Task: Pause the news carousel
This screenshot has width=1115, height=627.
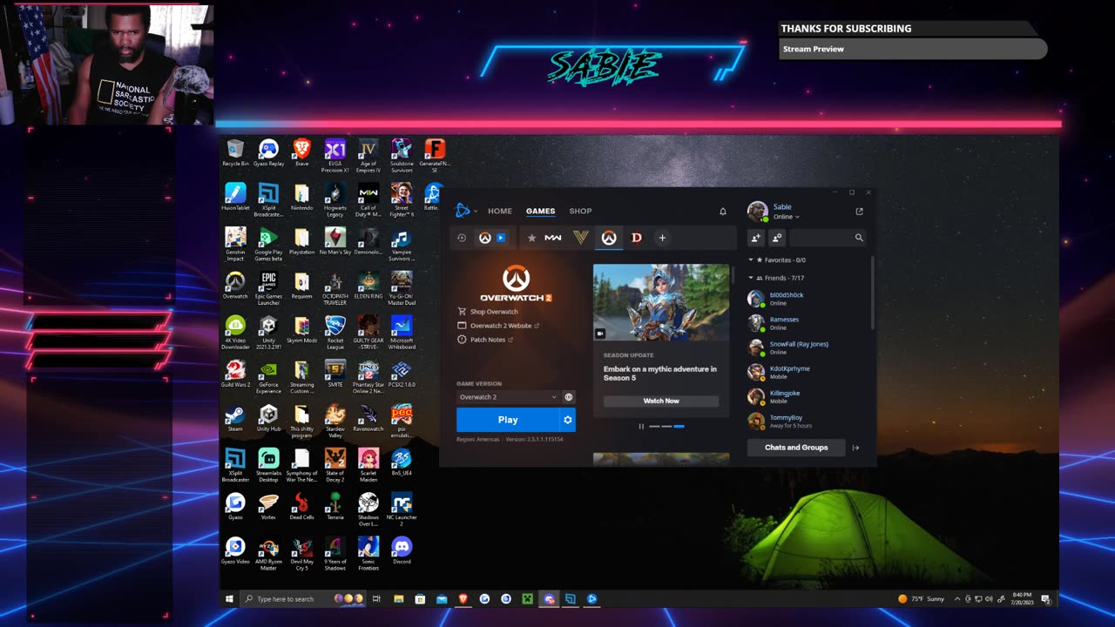Action: pyautogui.click(x=641, y=426)
